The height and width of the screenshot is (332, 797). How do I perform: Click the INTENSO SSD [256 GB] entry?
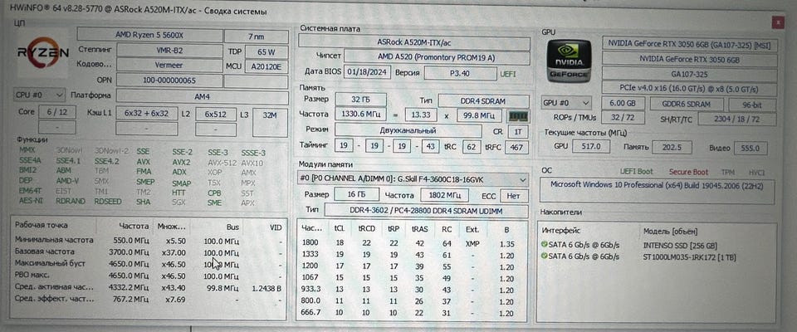coord(680,245)
